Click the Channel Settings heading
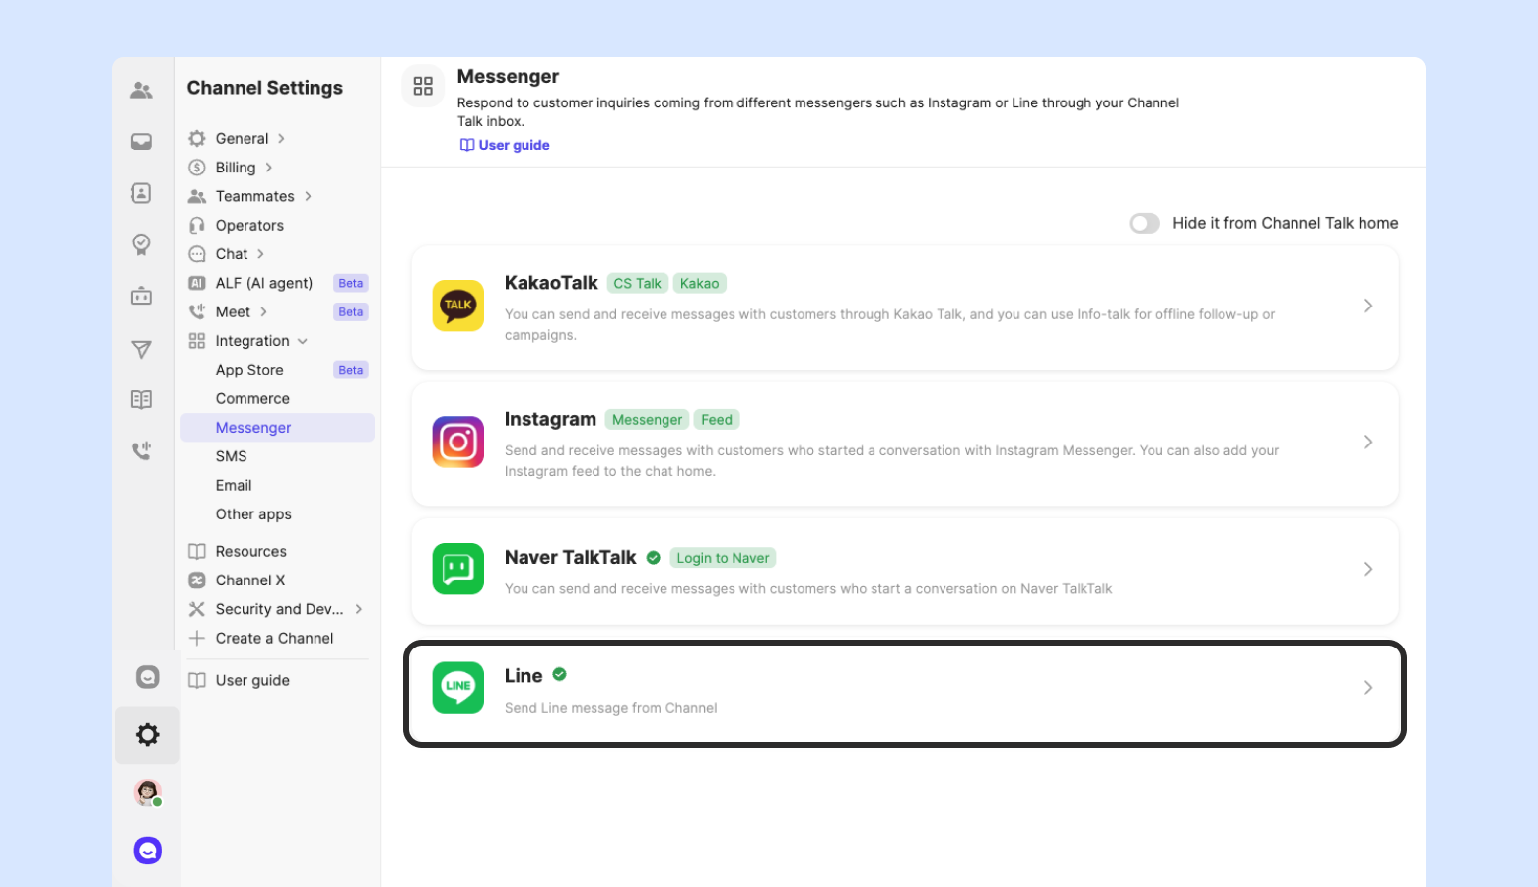This screenshot has height=887, width=1538. coord(265,88)
